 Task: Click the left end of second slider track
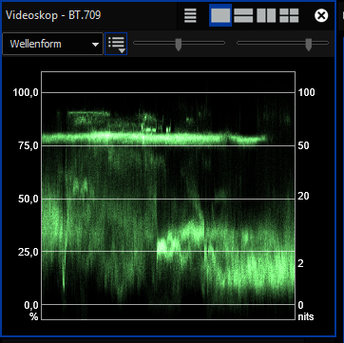point(239,43)
